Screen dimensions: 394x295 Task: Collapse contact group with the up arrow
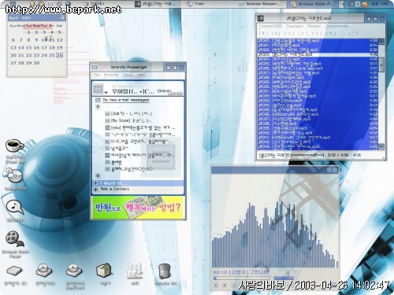click(98, 106)
